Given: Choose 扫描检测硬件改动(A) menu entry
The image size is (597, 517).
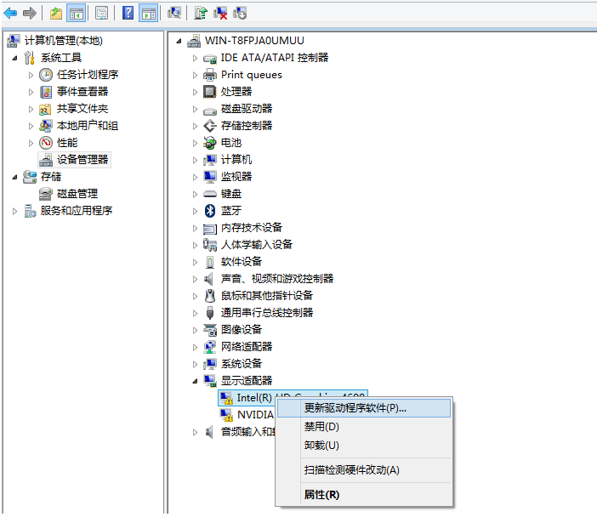Looking at the screenshot, I should pos(351,470).
